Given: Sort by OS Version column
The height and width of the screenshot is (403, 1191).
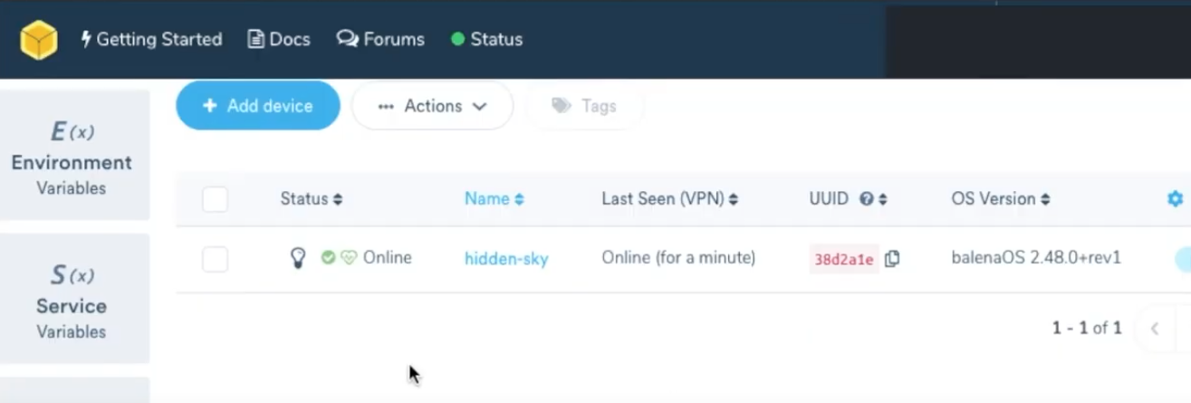Looking at the screenshot, I should (1000, 199).
